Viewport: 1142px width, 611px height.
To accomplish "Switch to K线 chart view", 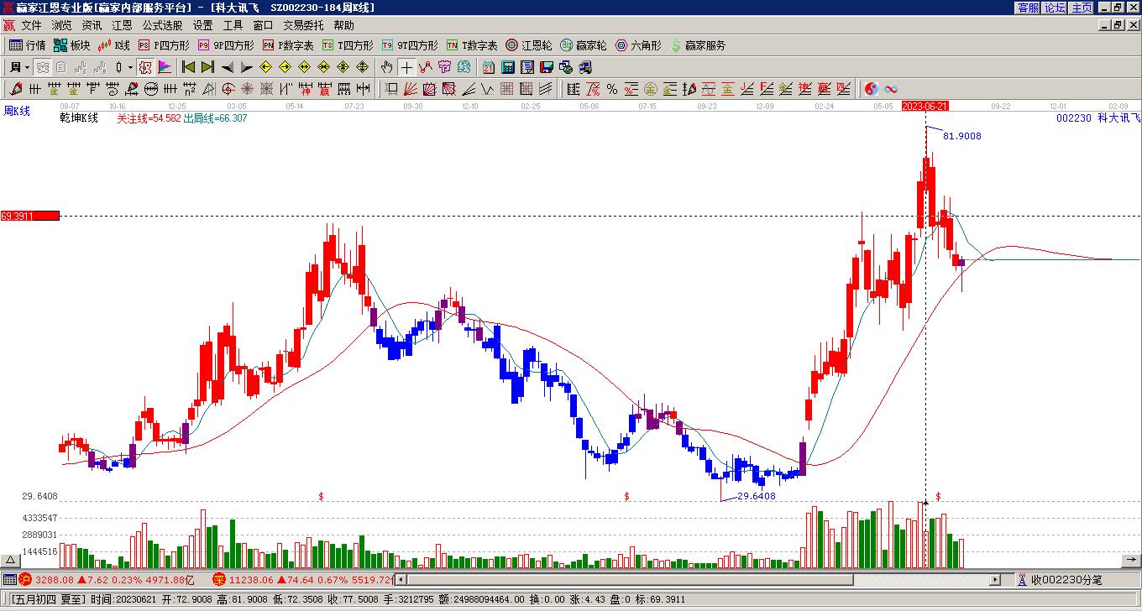I will click(114, 45).
